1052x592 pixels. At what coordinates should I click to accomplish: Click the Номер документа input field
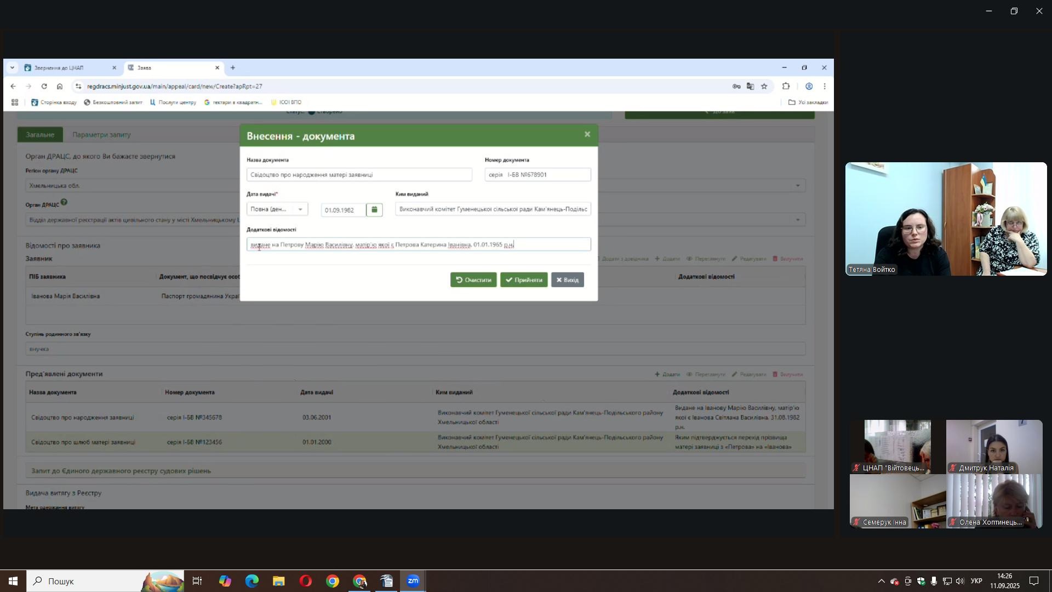[x=537, y=175]
